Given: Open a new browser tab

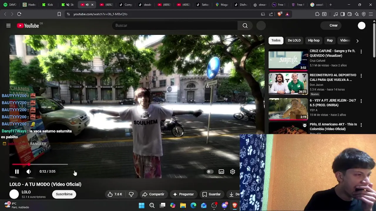Looking at the screenshot, I should click(330, 5).
